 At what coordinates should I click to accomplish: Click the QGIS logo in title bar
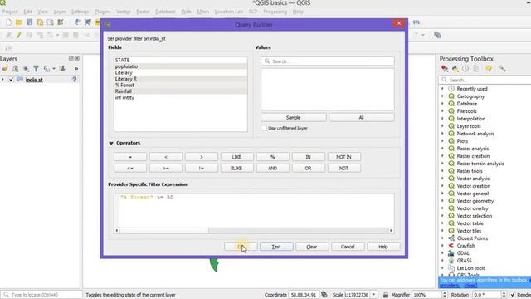pos(2,2)
